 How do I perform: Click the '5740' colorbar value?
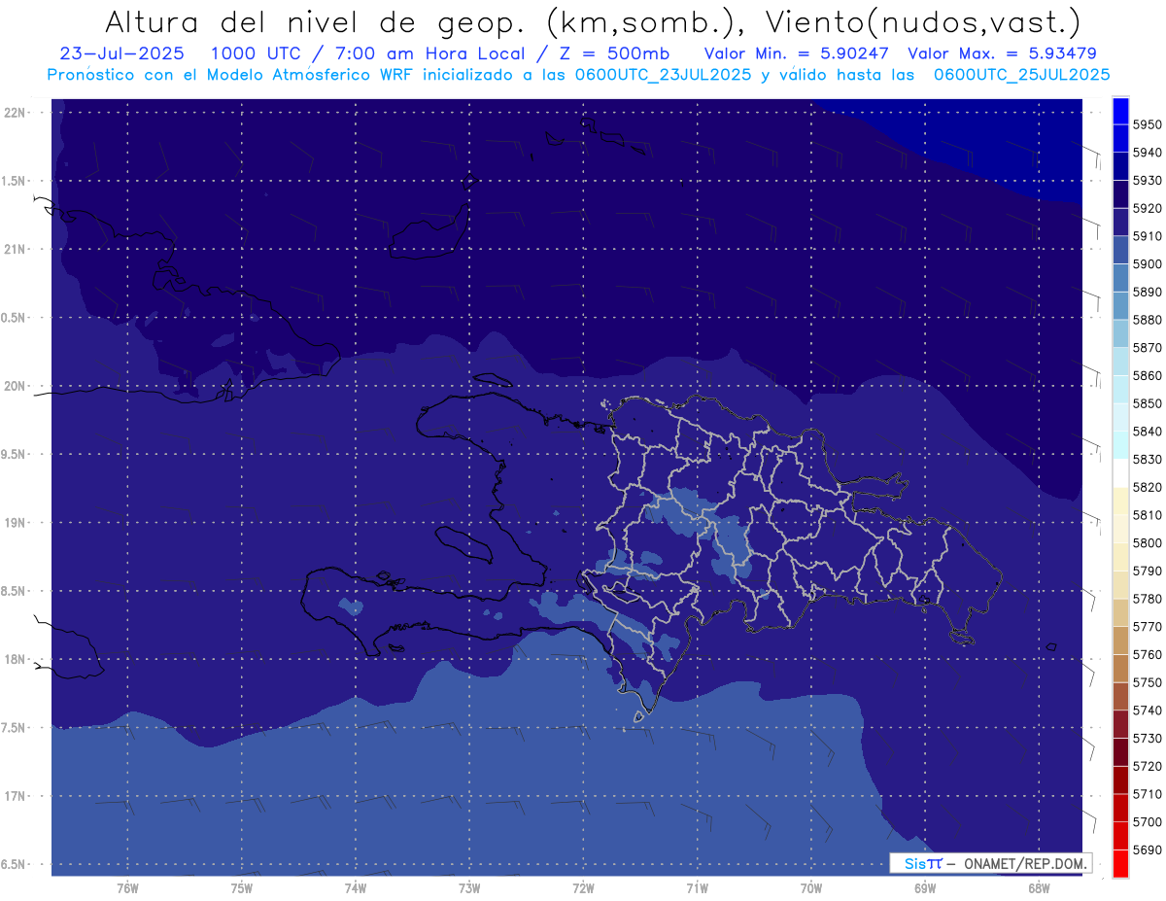tap(1148, 710)
